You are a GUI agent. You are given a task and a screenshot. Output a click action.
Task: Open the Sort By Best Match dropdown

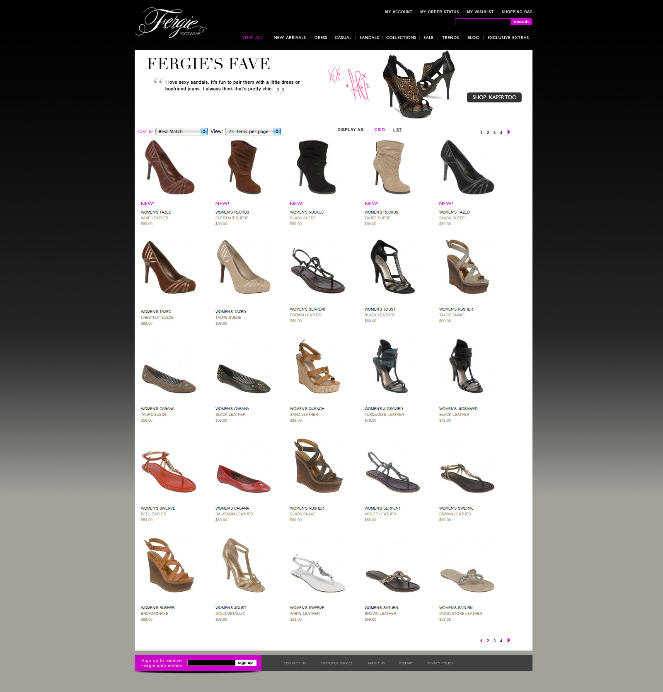coord(181,131)
